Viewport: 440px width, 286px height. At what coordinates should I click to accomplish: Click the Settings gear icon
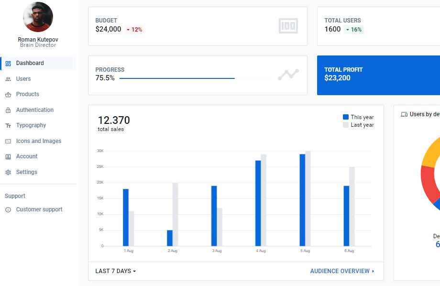tap(8, 172)
